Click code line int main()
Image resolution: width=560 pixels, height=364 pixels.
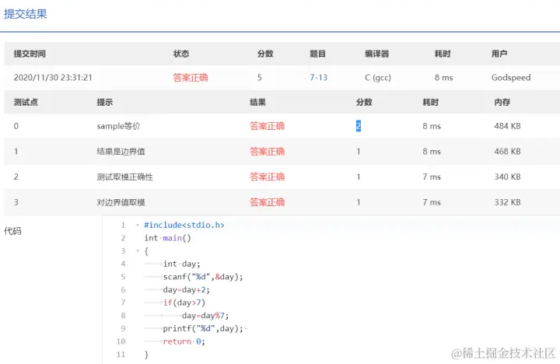point(167,238)
